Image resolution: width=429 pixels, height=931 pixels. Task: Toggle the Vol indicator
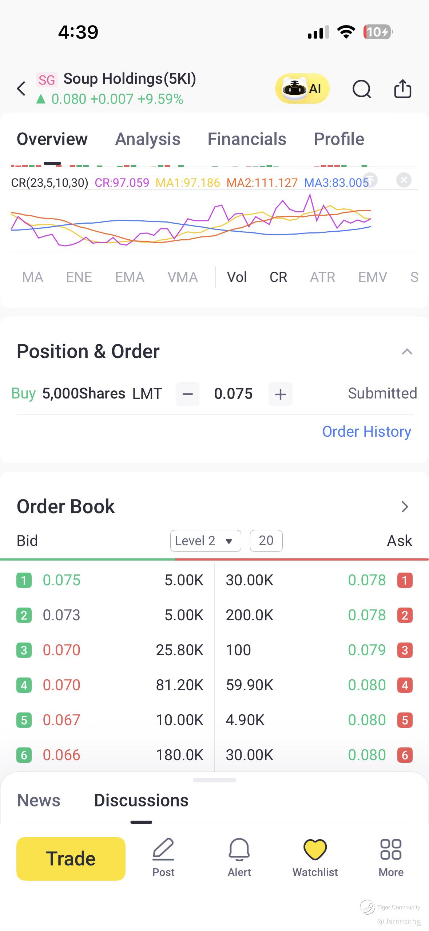click(x=237, y=277)
